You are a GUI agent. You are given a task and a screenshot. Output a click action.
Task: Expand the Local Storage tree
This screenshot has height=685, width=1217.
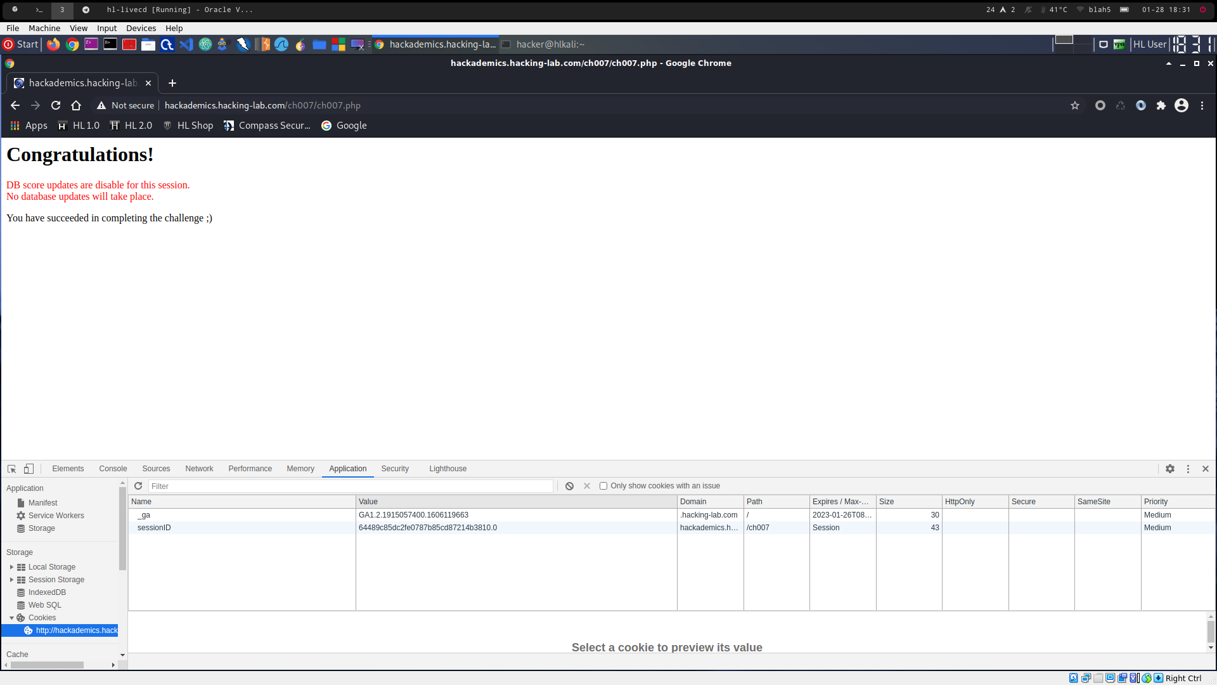click(11, 567)
